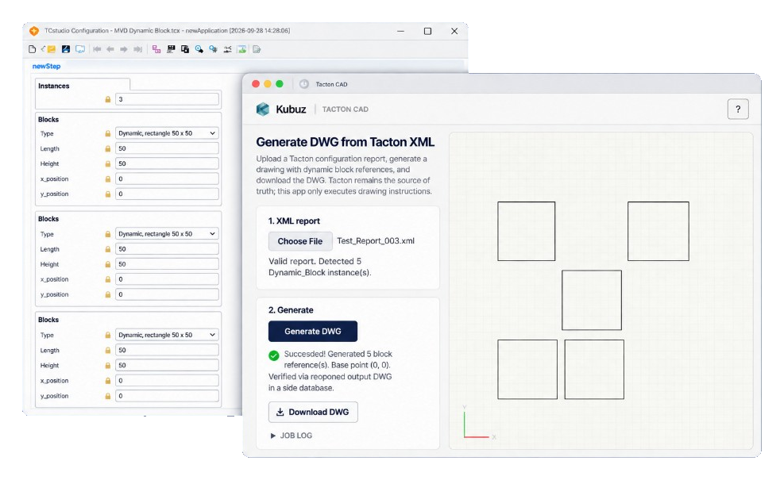Click the x_position field in first Blocks group
The width and height of the screenshot is (784, 480).
click(x=167, y=179)
